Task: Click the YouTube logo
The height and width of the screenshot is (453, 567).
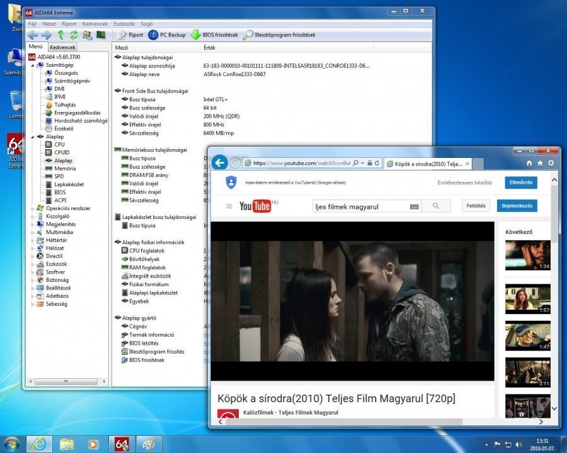Action: click(256, 206)
